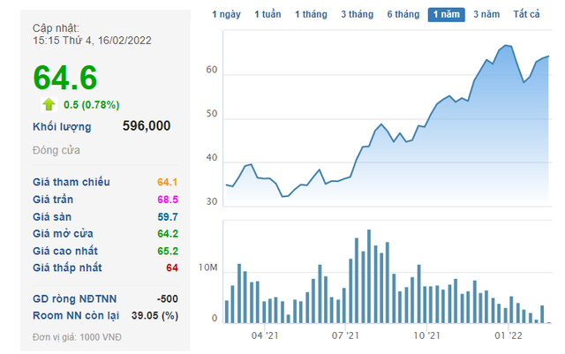Click the green up arrow icon
Viewport: 565px width, 354px height.
pos(49,104)
